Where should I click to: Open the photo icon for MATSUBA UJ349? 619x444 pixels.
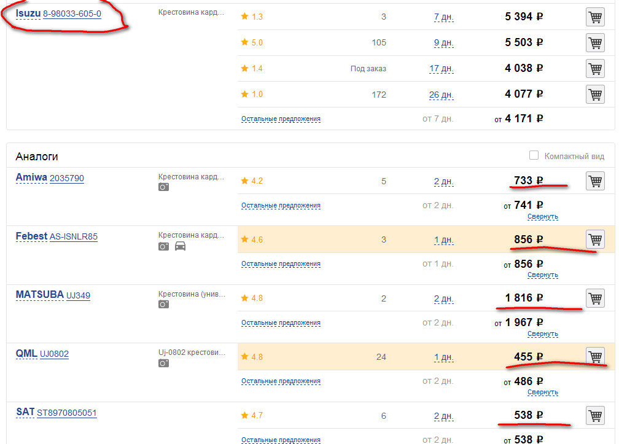click(163, 304)
